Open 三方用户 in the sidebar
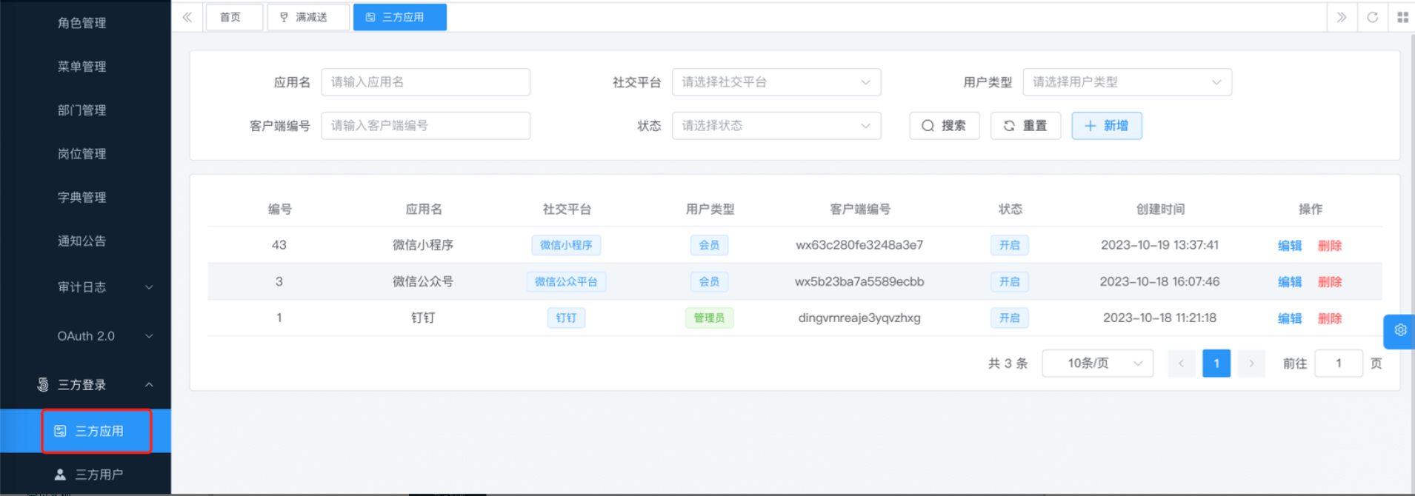 [x=99, y=475]
